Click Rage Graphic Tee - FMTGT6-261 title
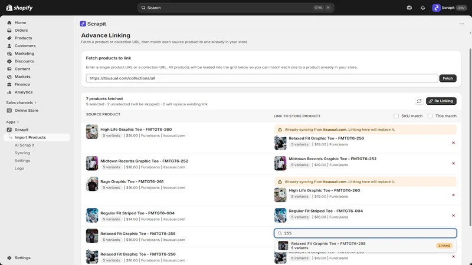This screenshot has height=265, width=472. click(132, 182)
